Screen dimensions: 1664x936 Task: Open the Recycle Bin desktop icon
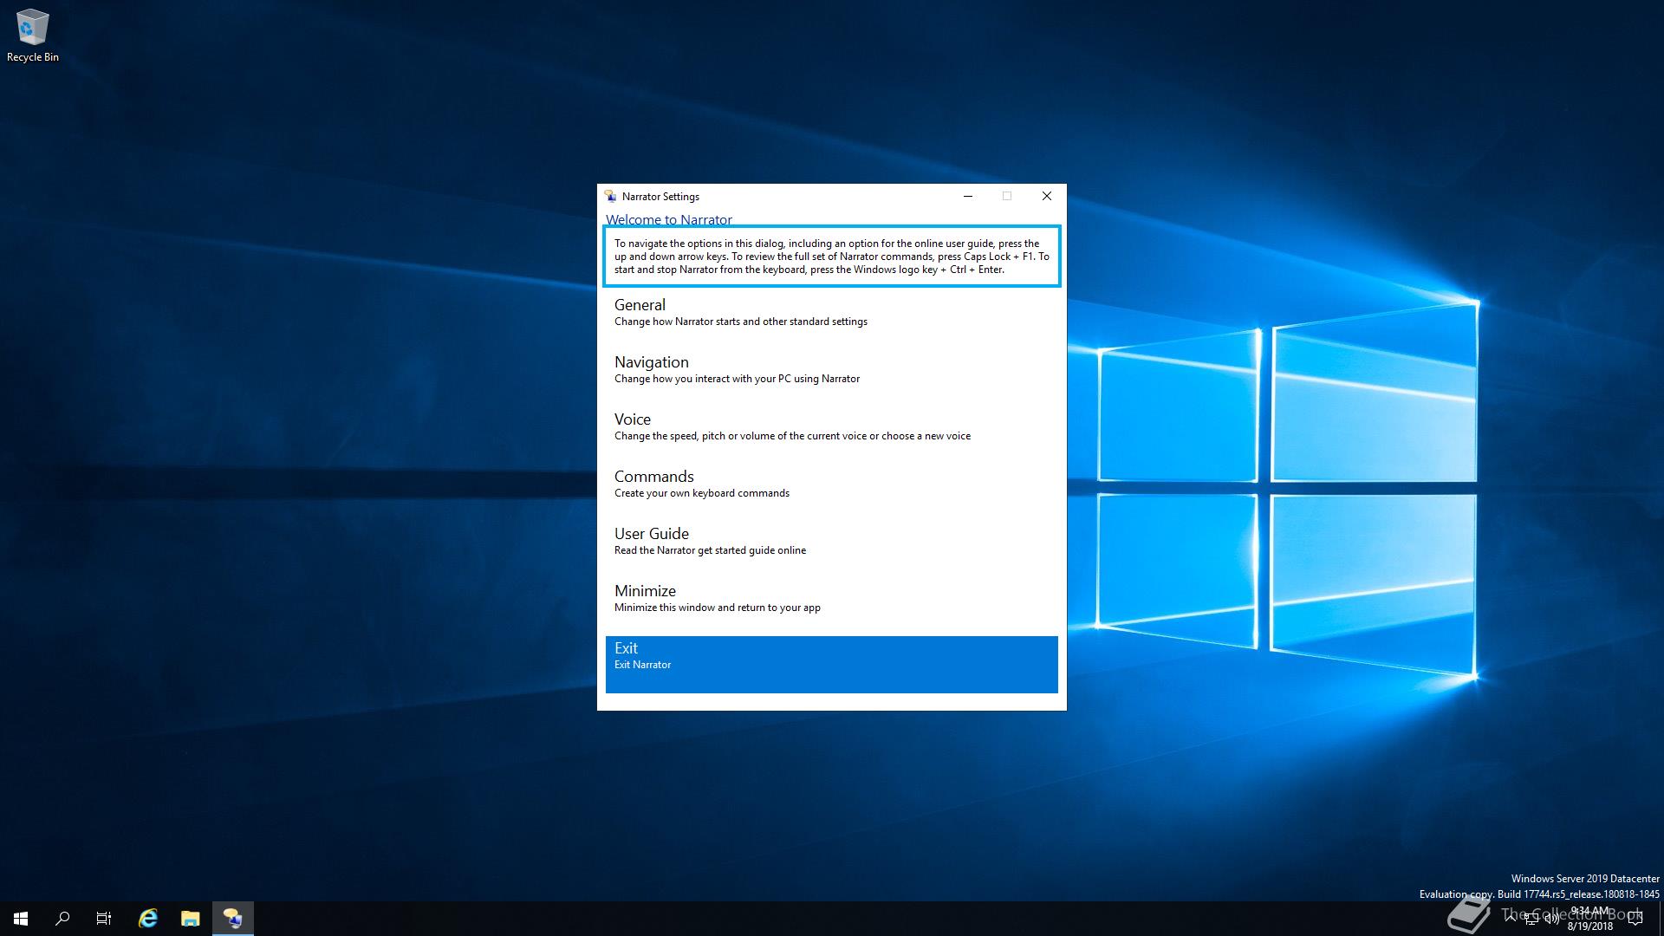coord(33,36)
